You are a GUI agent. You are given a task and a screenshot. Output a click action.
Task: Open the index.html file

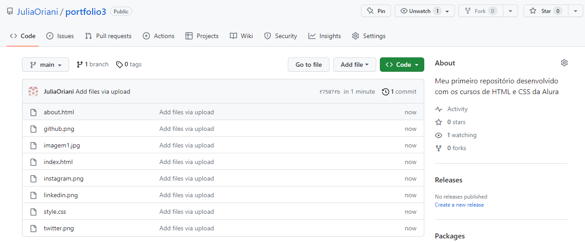tap(58, 162)
